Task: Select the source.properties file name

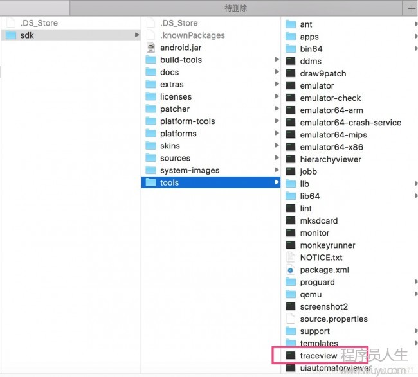Action: coord(334,319)
